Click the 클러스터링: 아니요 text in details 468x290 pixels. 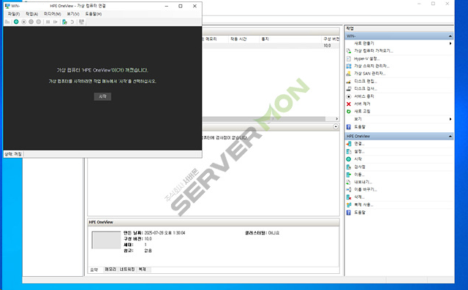262,233
